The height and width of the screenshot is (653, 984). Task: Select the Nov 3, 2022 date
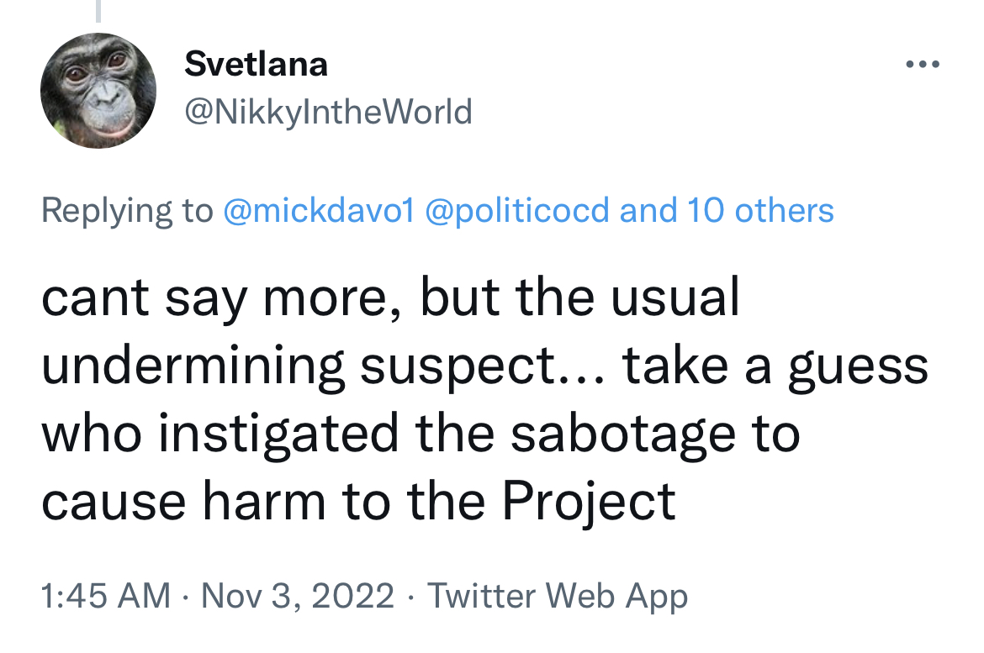click(298, 595)
